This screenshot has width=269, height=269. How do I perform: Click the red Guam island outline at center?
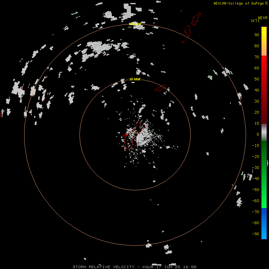coord(134,135)
